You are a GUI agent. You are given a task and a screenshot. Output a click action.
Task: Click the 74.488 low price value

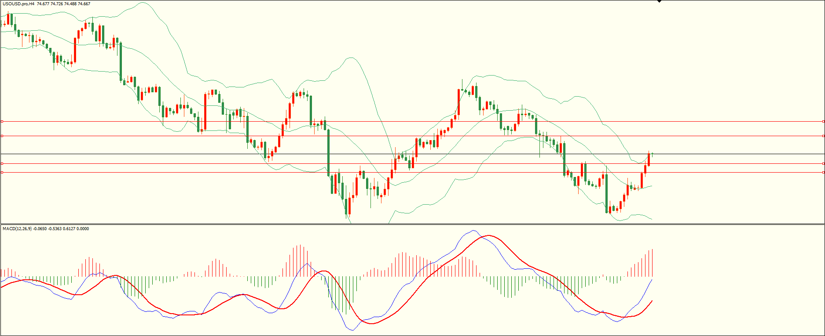tap(70, 4)
